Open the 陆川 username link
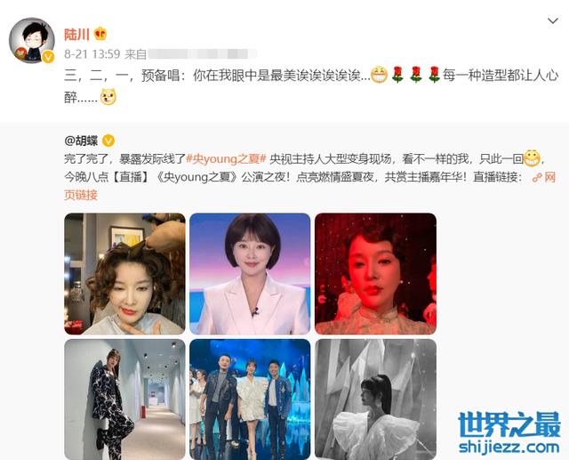Image resolution: width=569 pixels, height=460 pixels. click(76, 35)
